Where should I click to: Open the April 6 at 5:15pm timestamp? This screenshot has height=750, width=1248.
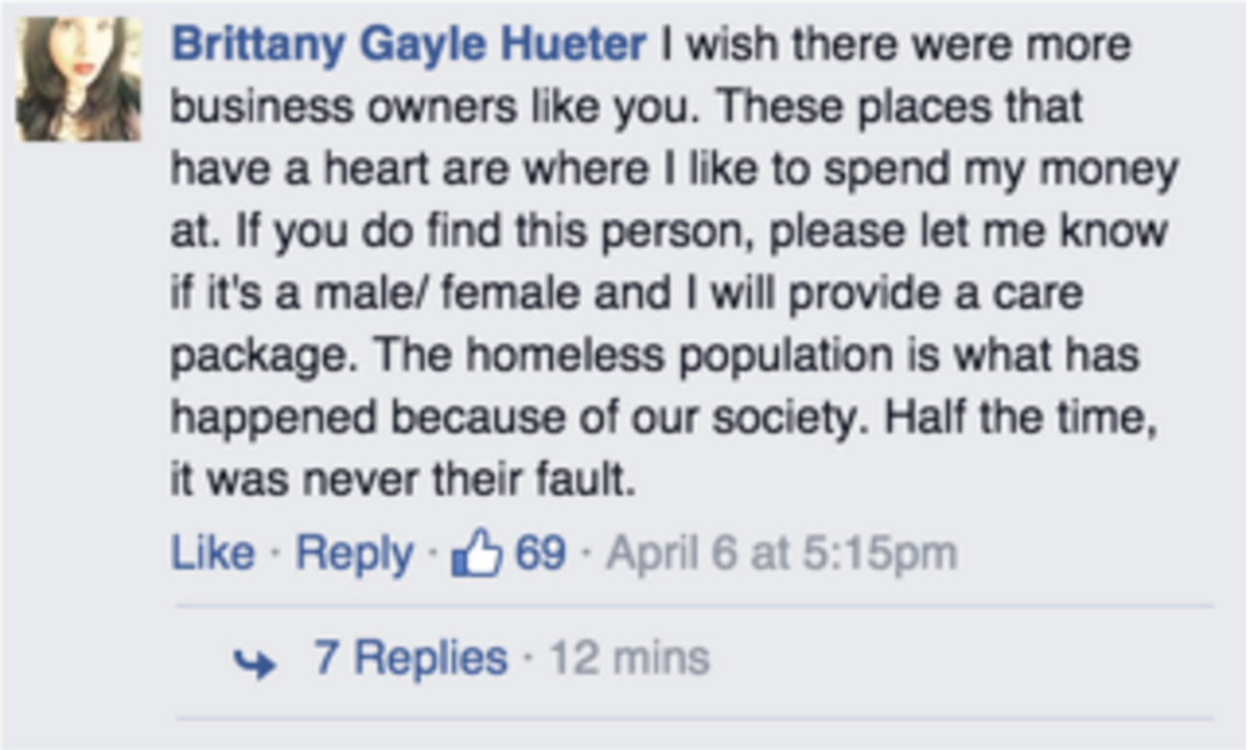click(x=782, y=554)
